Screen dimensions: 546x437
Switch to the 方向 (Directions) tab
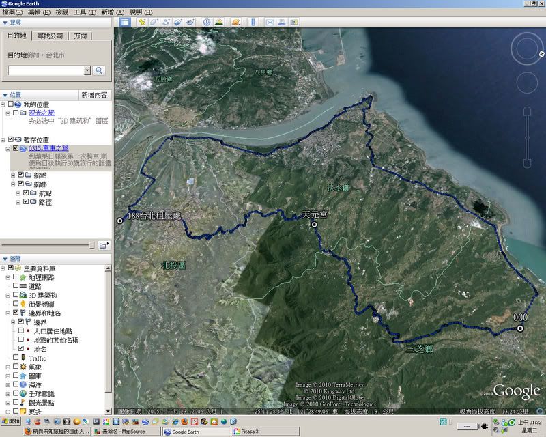coord(80,36)
